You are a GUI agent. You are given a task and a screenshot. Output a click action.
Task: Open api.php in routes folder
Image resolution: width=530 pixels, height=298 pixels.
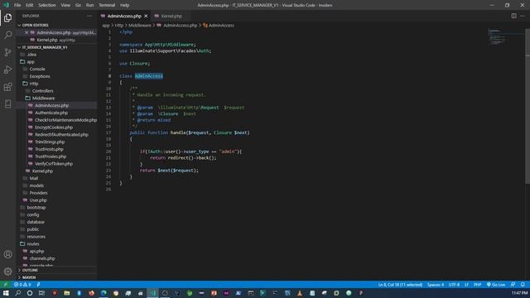click(x=36, y=251)
